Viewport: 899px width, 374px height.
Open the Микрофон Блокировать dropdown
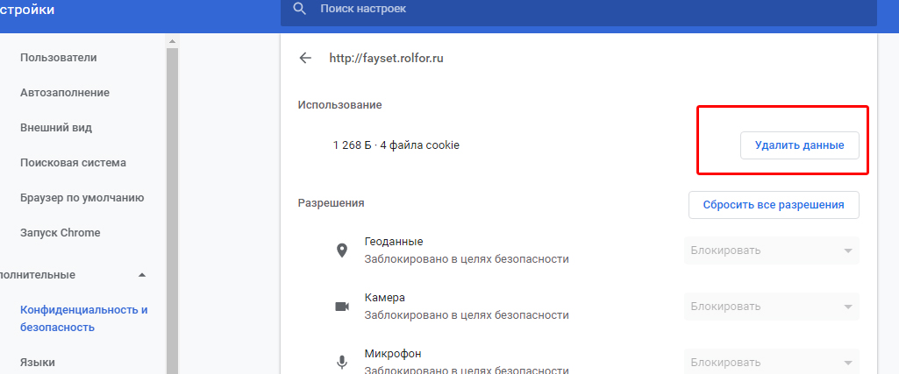click(x=771, y=362)
